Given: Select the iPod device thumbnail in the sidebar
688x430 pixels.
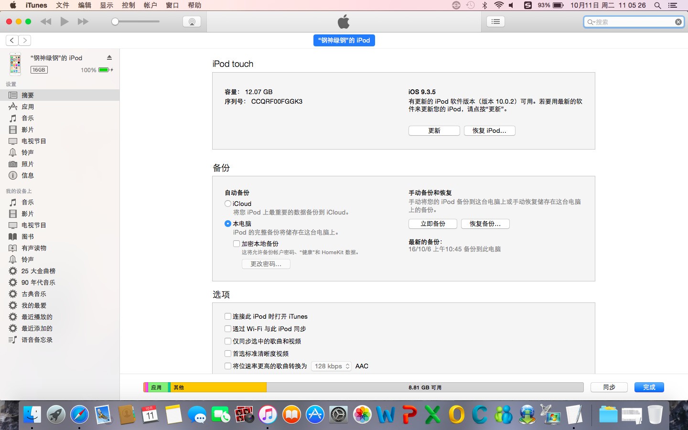Looking at the screenshot, I should point(15,64).
